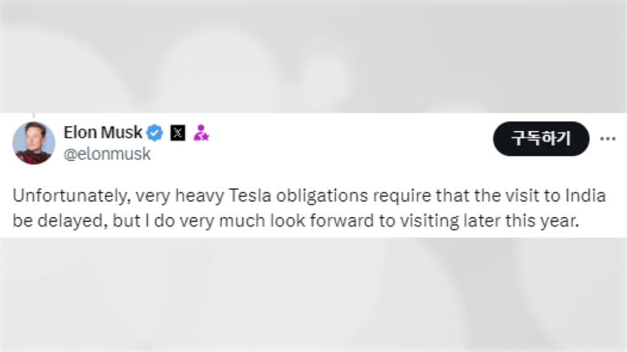Click the black X affiliation badge

click(x=178, y=133)
